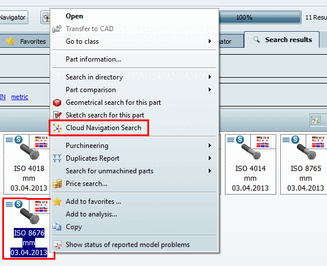327x266 pixels.
Task: Click the lines menu icon on ISO 8676 tile
Action: 9,204
